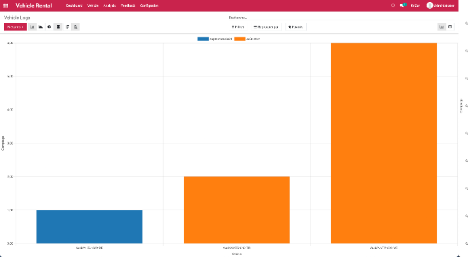Toggle the blue legend series
Image resolution: width=468 pixels, height=257 pixels.
[215, 39]
